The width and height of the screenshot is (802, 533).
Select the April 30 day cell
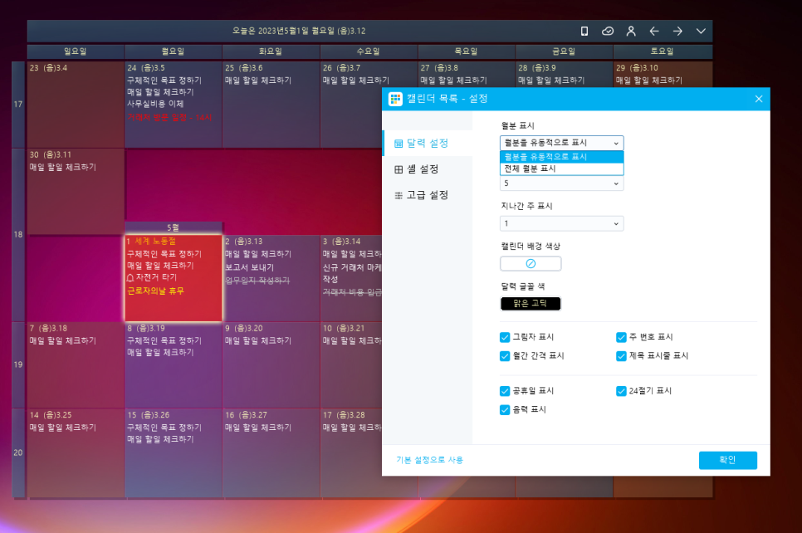[76, 192]
